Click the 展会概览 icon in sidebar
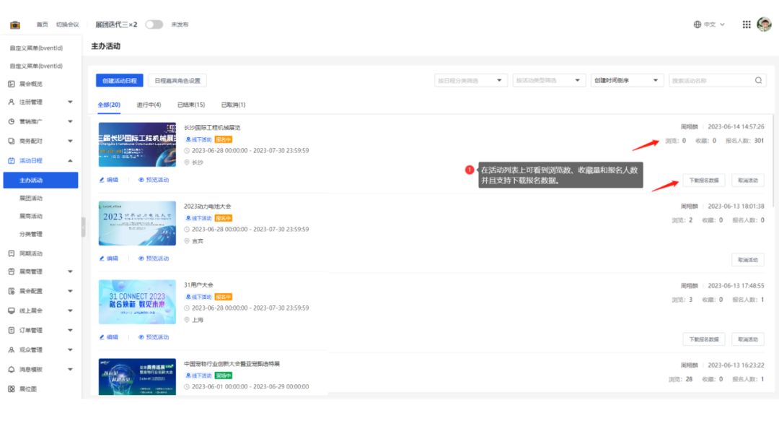This screenshot has width=779, height=439. [12, 84]
